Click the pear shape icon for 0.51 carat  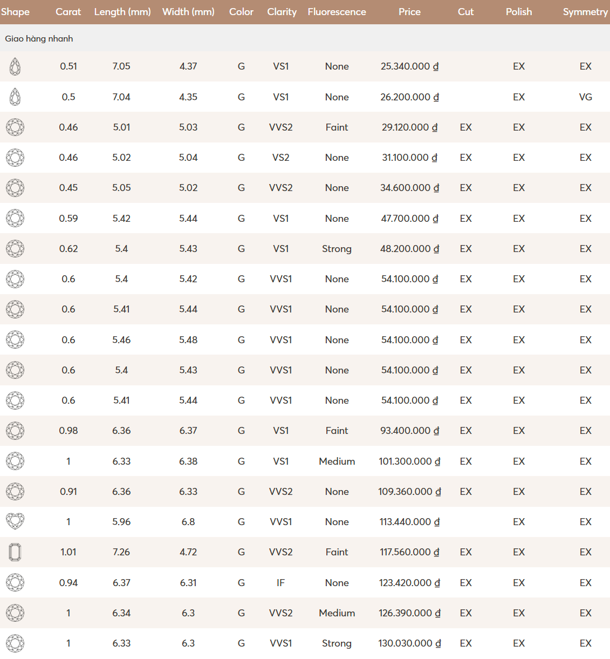pyautogui.click(x=15, y=66)
